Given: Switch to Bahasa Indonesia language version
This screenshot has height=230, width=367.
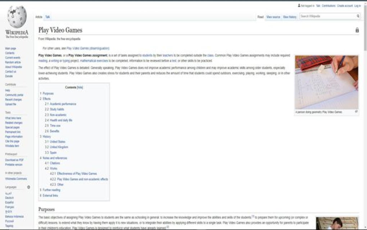Looking at the screenshot, I should pyautogui.click(x=14, y=216).
